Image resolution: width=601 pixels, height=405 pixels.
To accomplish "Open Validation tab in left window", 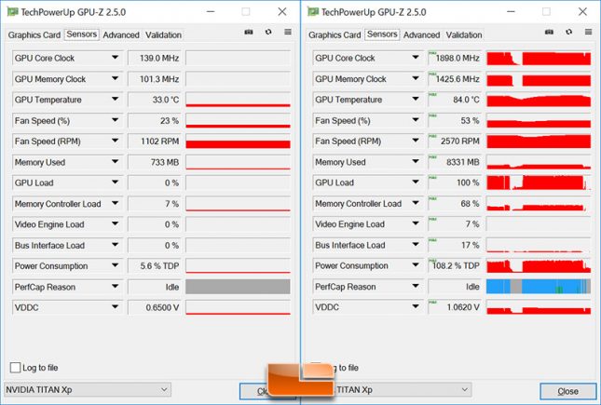I will click(x=163, y=34).
